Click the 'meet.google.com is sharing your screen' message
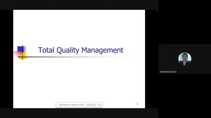Image resolution: width=211 pixels, height=118 pixels. (x=72, y=105)
